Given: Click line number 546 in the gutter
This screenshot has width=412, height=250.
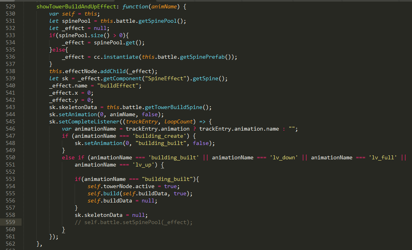Looking at the screenshot, I should (x=10, y=129).
